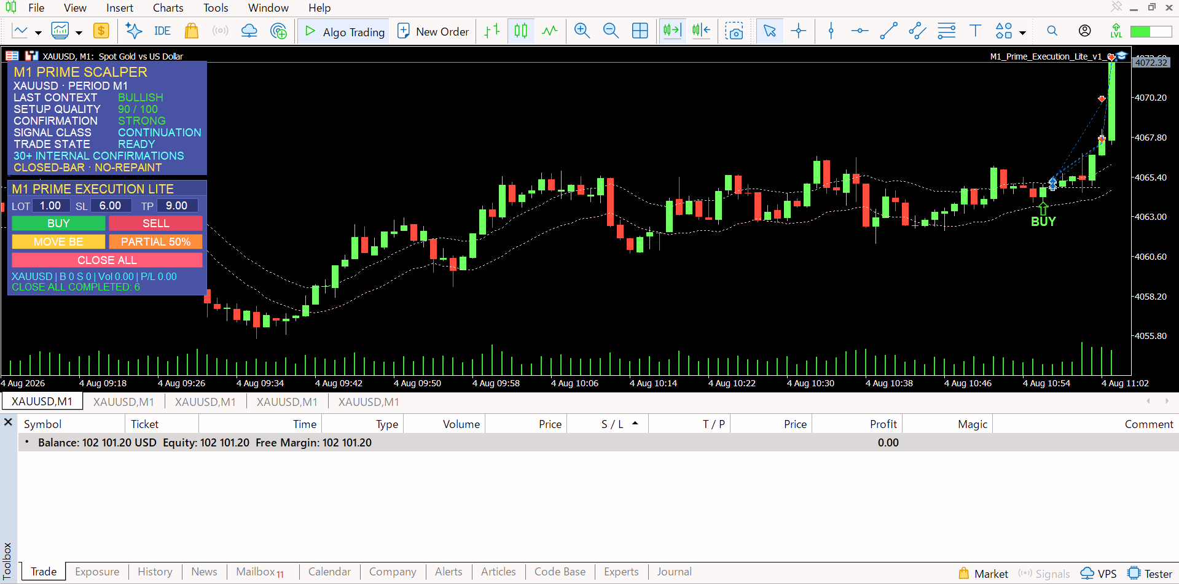Open the indicators list icon
The image size is (1179, 584).
point(60,31)
